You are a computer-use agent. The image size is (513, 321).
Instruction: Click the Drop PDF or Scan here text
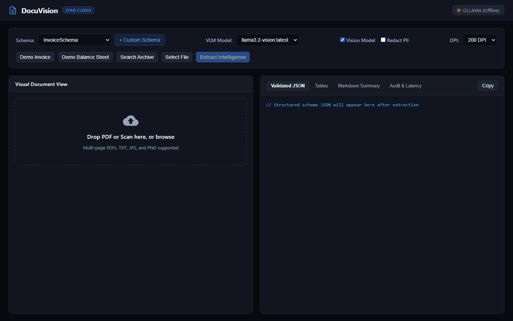click(x=130, y=137)
